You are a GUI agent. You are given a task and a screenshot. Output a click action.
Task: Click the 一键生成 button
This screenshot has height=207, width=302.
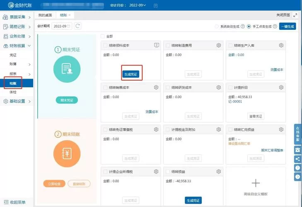point(288,26)
